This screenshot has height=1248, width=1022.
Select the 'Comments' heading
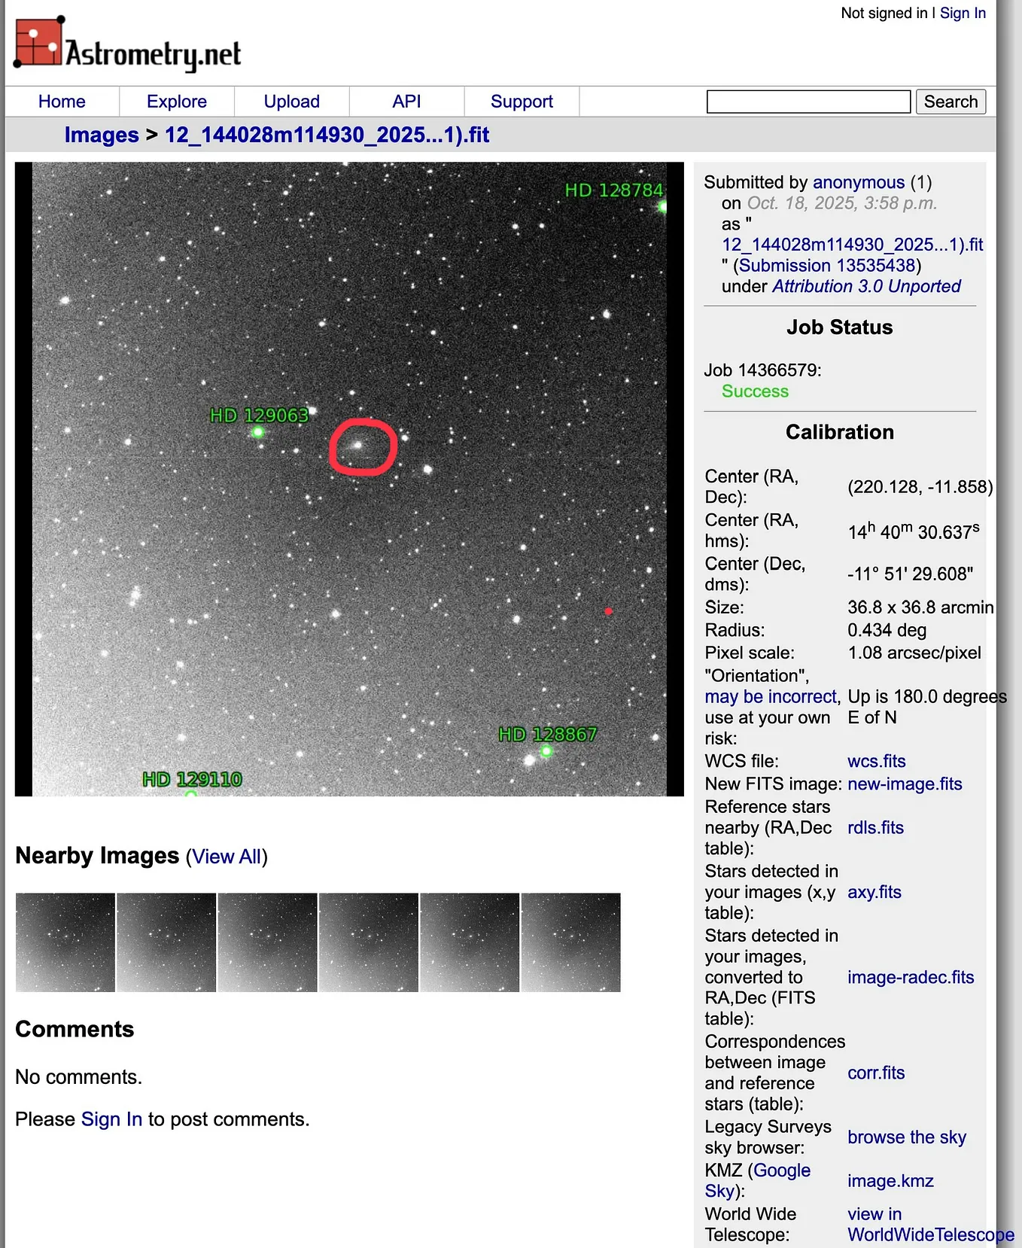click(x=75, y=1029)
